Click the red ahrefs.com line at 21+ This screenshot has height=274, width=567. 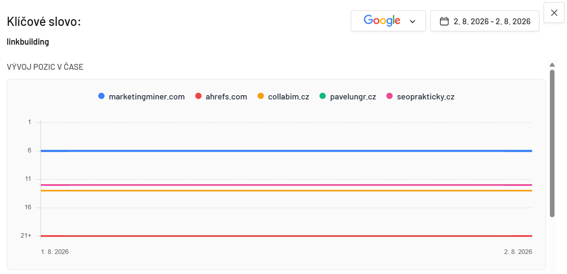(286, 236)
